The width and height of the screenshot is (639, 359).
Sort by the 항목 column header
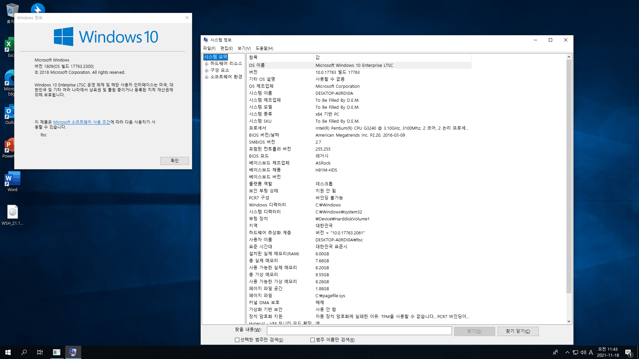[280, 58]
